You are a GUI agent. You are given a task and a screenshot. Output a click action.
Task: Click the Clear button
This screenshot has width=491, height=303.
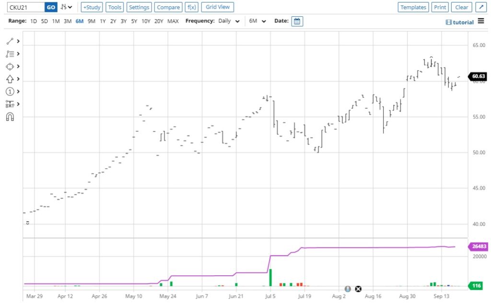(x=462, y=7)
